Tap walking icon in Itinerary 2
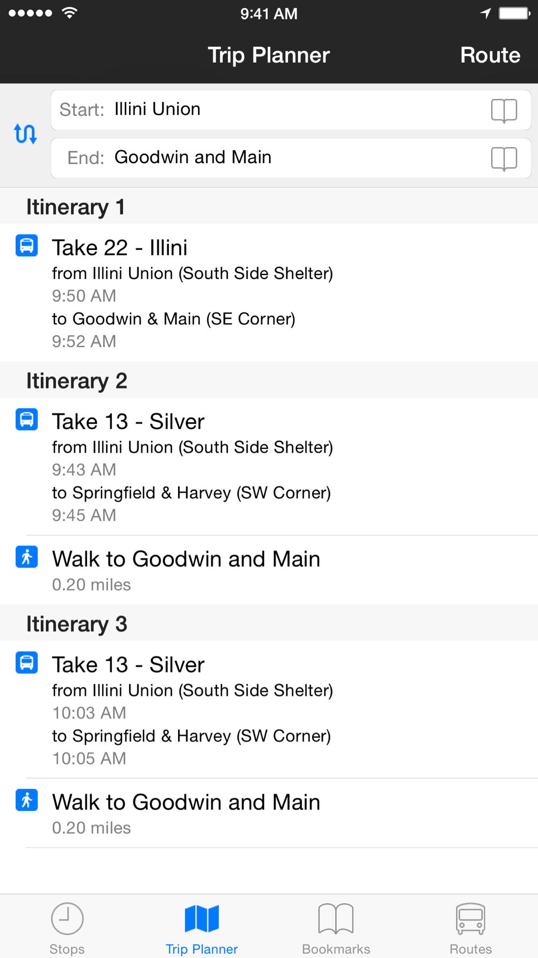This screenshot has height=958, width=538. coord(26,557)
